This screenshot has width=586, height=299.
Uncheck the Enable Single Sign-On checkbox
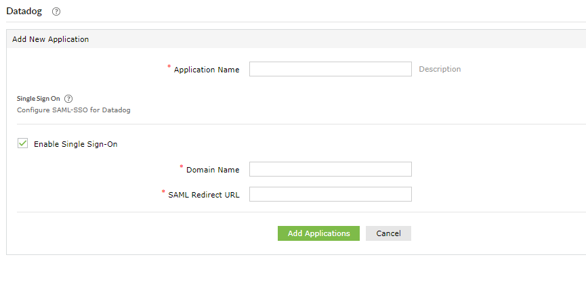[x=23, y=143]
